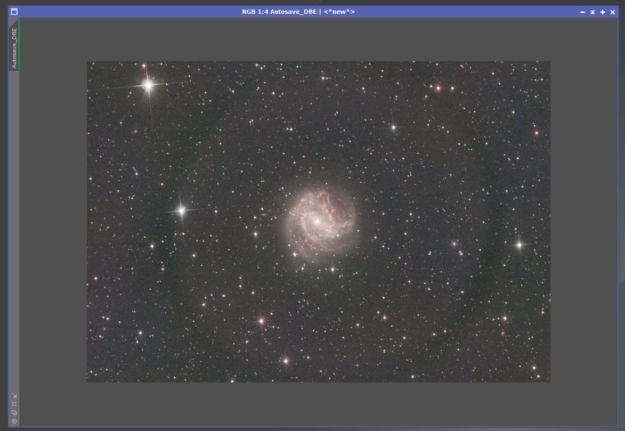Maximize the image window with plus button

click(x=602, y=12)
